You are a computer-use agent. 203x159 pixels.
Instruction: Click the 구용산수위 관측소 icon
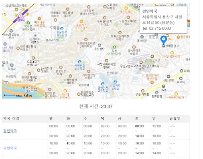click(35, 89)
